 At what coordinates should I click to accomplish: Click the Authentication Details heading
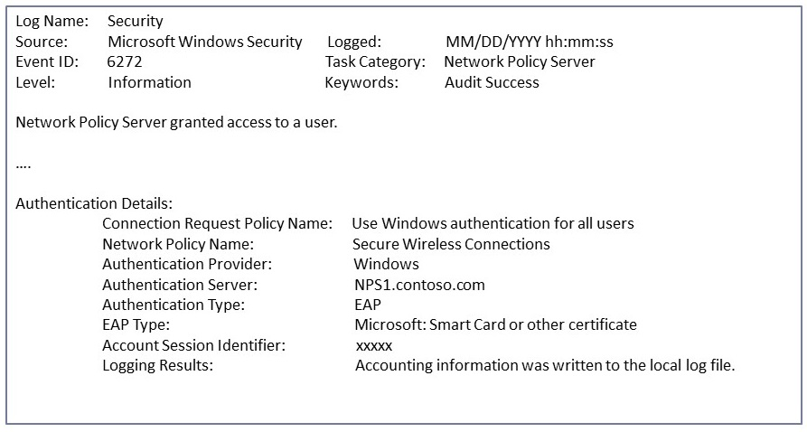click(x=94, y=203)
